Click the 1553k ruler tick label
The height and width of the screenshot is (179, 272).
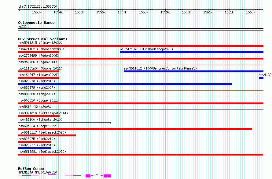[37, 12]
